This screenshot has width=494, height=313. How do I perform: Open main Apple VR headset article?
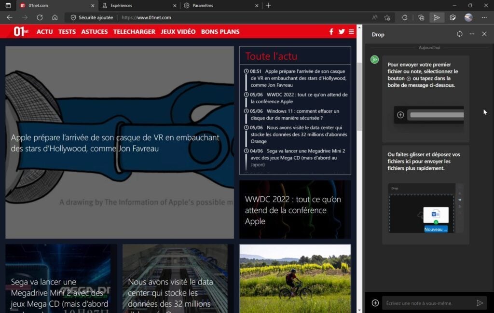[x=120, y=142]
